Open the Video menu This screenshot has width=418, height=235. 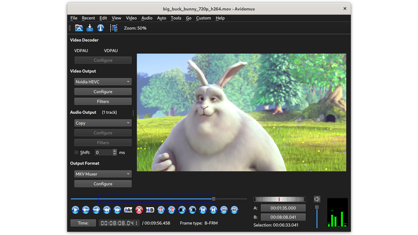pyautogui.click(x=131, y=18)
